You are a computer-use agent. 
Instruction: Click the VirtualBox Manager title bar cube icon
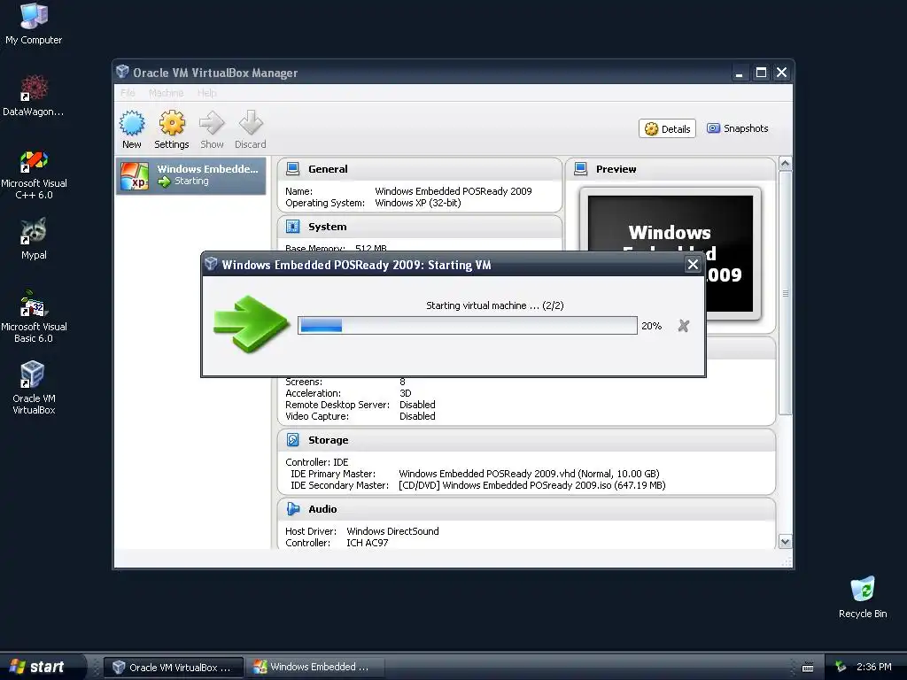[x=122, y=72]
